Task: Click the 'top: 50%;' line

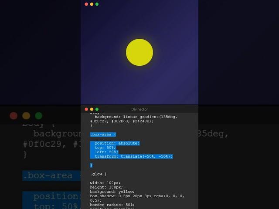Action: (105, 148)
